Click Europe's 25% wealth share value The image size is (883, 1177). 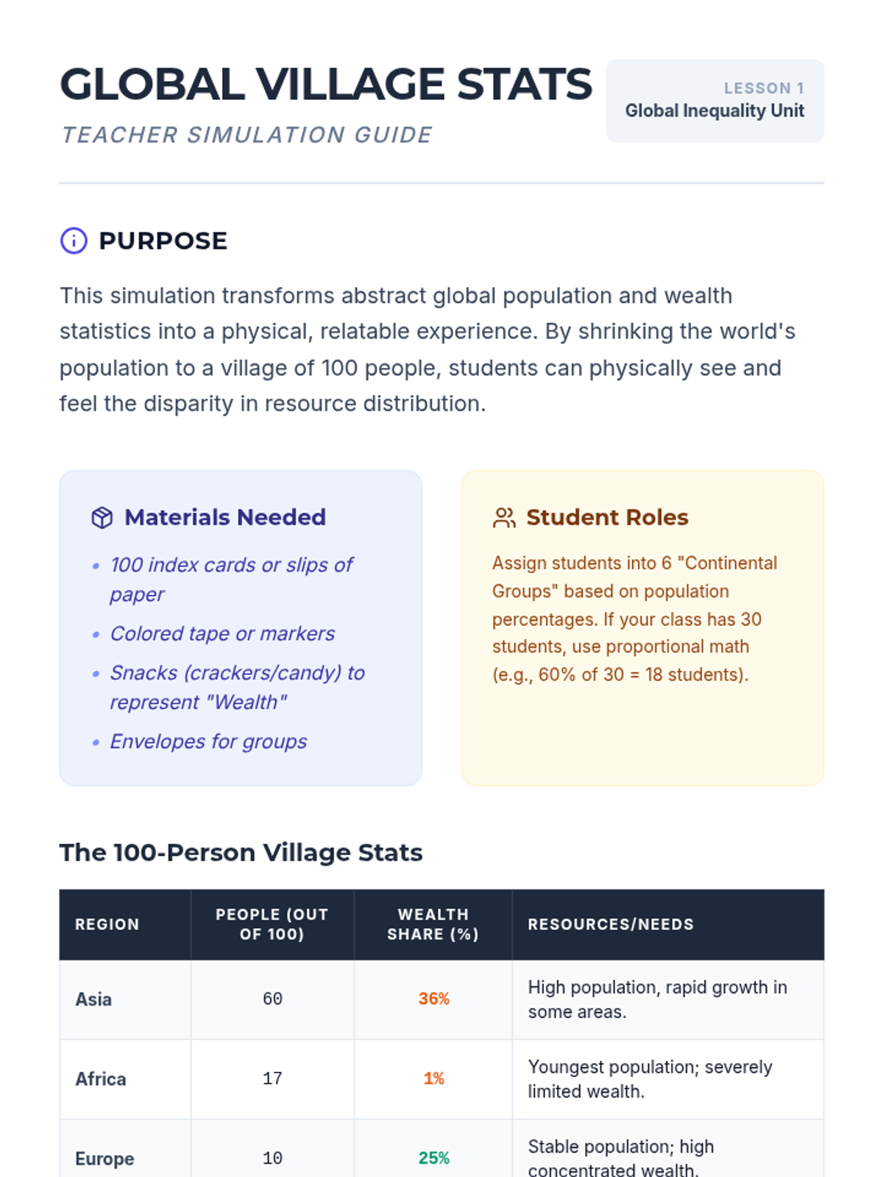[x=433, y=1158]
